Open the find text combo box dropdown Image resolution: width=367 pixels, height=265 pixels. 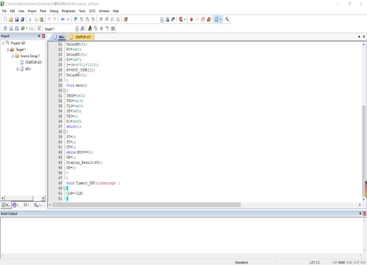162,20
